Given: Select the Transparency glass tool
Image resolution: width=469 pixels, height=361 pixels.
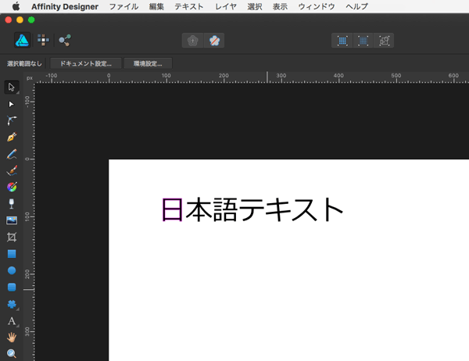Looking at the screenshot, I should click(12, 204).
